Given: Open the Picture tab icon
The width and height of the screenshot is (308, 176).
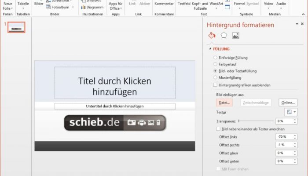Looking at the screenshot, I should [236, 36].
